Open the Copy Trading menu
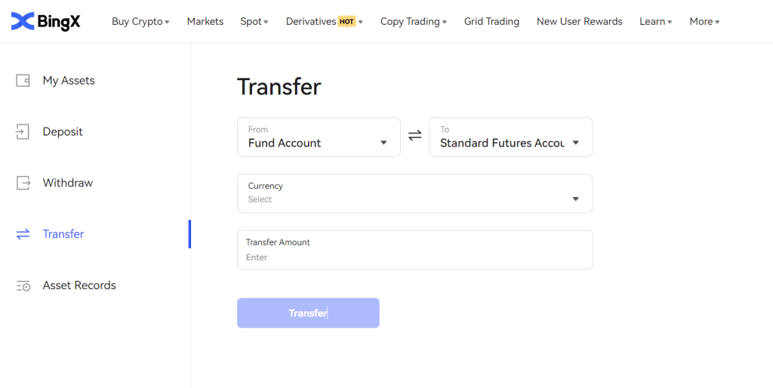The image size is (773, 388). [413, 21]
